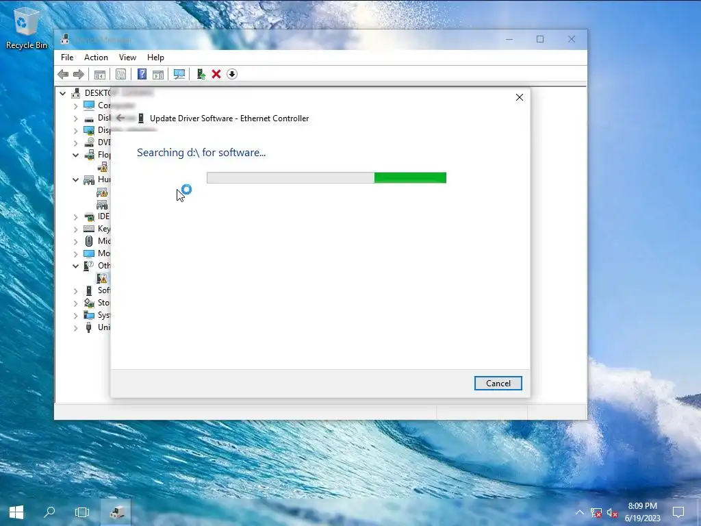Select the Universal Serial Bus category icon
Viewport: 701px width, 526px height.
89,327
